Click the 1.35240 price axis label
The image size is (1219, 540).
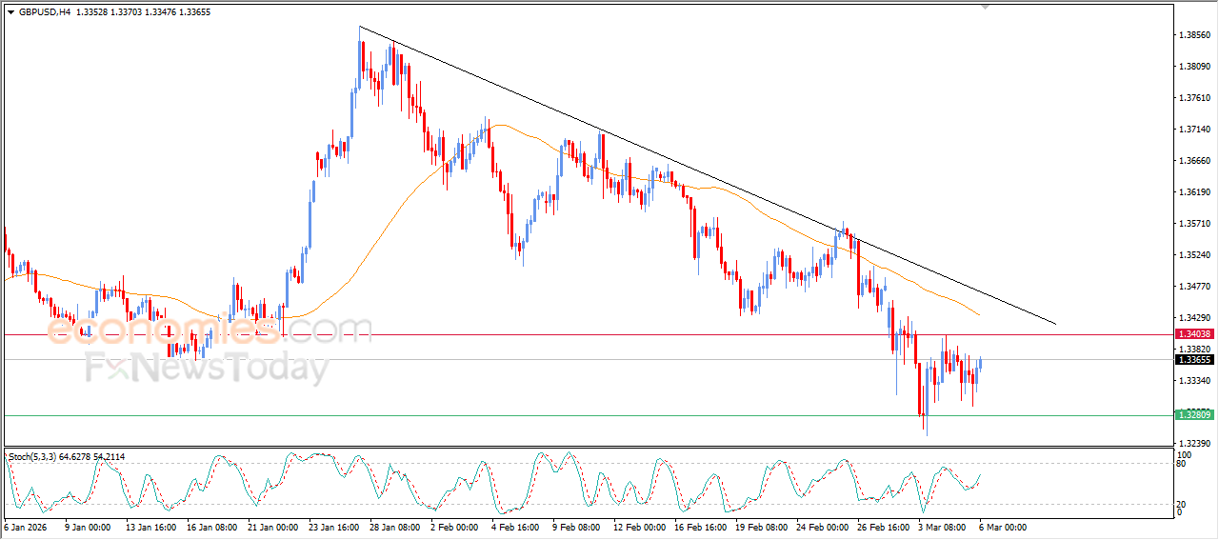[1194, 255]
